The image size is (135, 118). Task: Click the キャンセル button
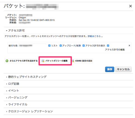(123, 69)
